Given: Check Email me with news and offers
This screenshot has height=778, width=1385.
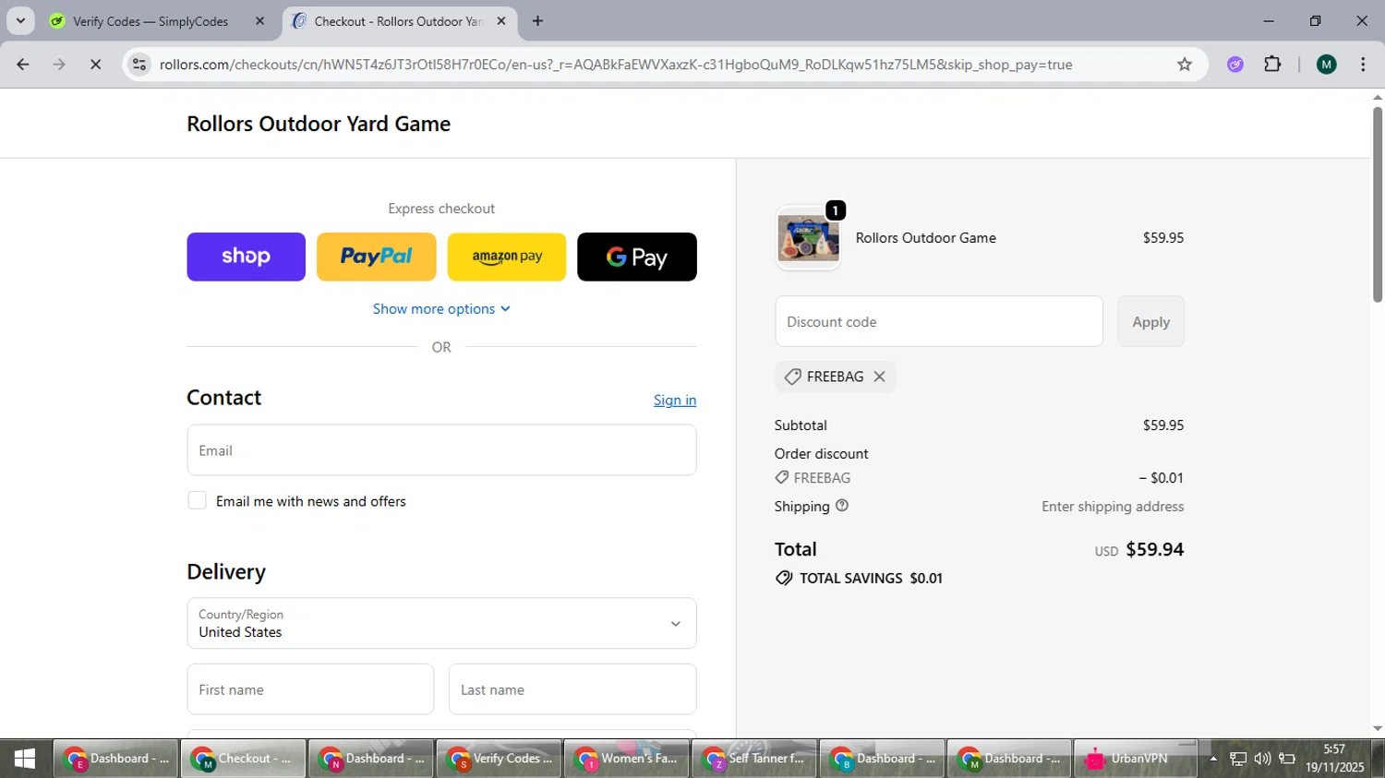Looking at the screenshot, I should point(197,500).
